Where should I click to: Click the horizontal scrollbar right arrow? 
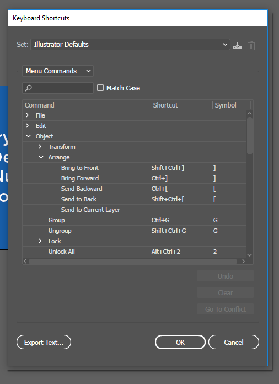coord(243,262)
